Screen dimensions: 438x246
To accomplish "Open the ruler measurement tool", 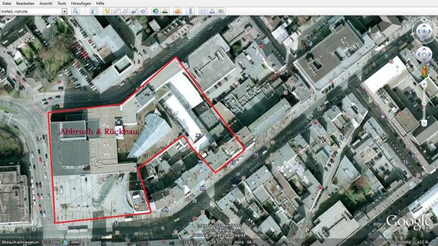I will point(190,11).
